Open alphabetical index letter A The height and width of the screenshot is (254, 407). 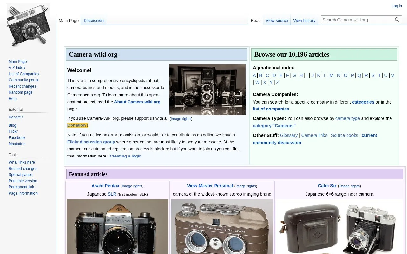(x=254, y=75)
